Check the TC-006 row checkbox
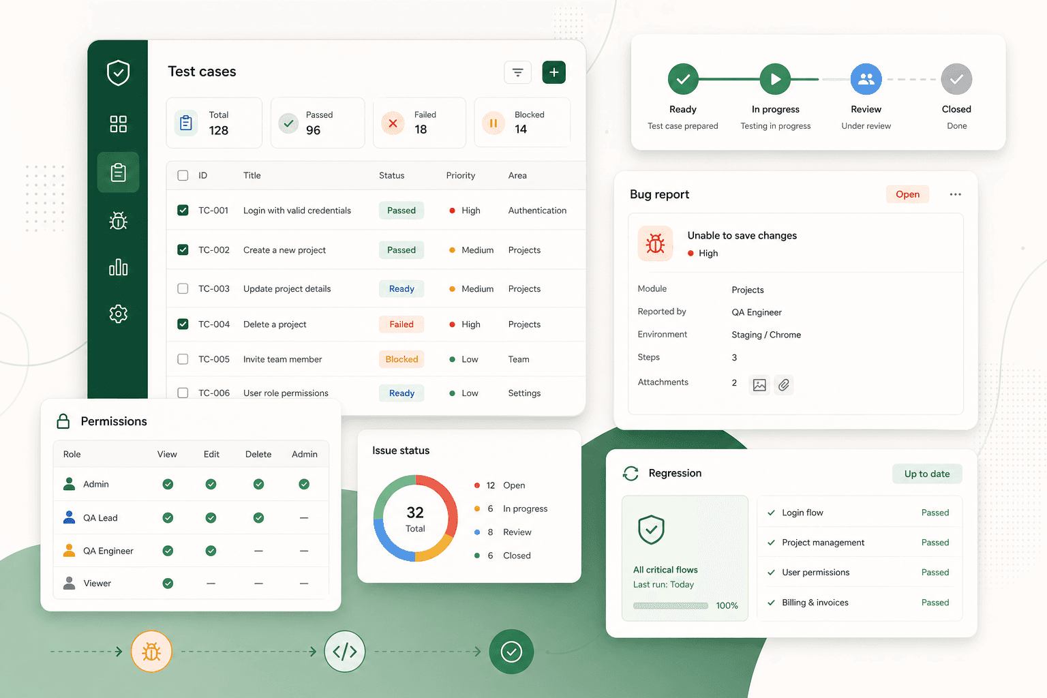The width and height of the screenshot is (1047, 698). [183, 393]
